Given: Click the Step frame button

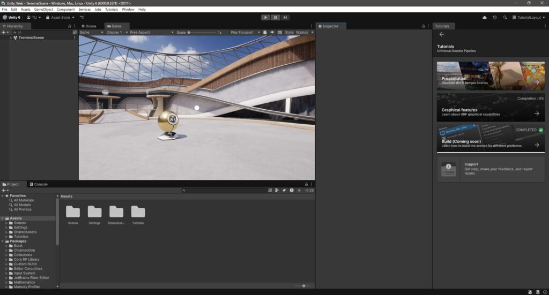Looking at the screenshot, I should click(x=285, y=17).
